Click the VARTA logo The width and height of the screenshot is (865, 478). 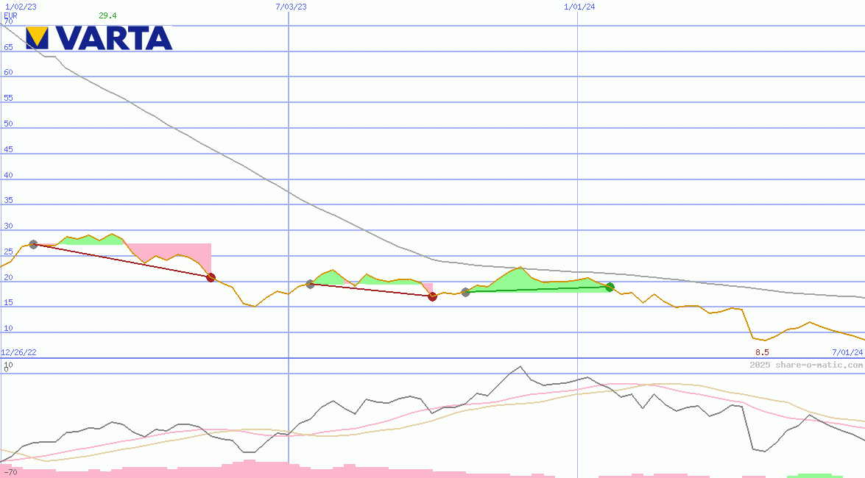tap(99, 38)
